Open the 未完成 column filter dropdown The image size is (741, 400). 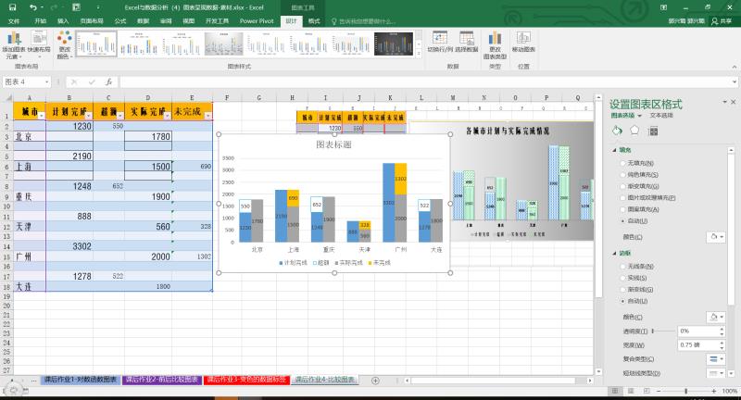click(x=207, y=115)
